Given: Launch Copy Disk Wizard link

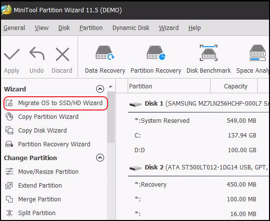Looking at the screenshot, I should click(x=42, y=131).
